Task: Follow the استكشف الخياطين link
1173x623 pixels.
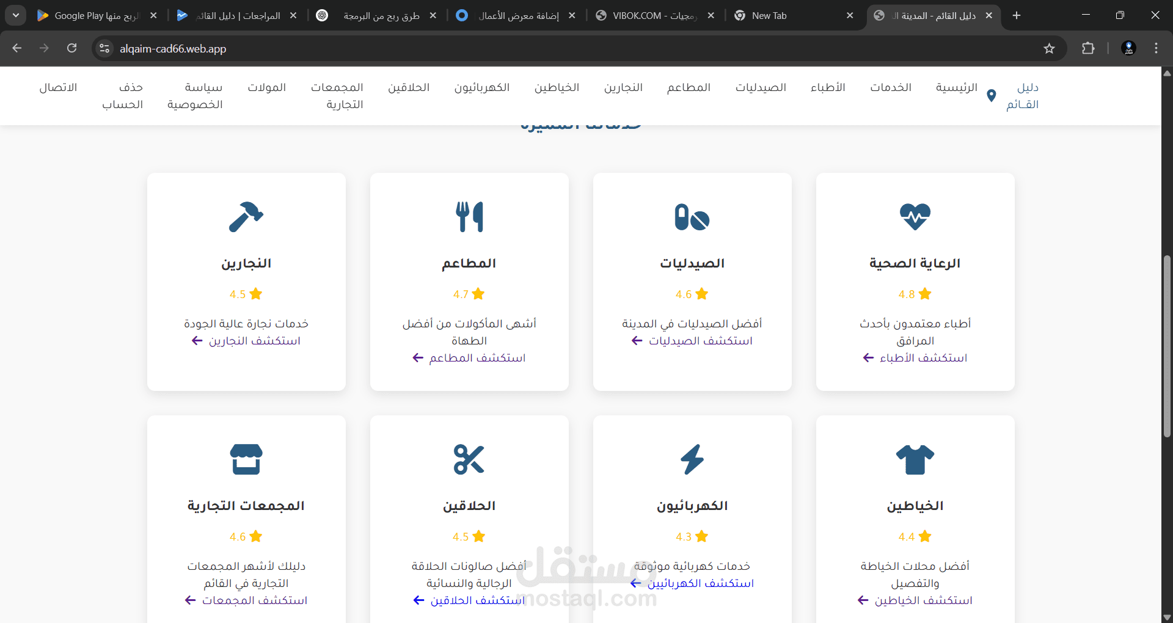Action: click(x=915, y=600)
